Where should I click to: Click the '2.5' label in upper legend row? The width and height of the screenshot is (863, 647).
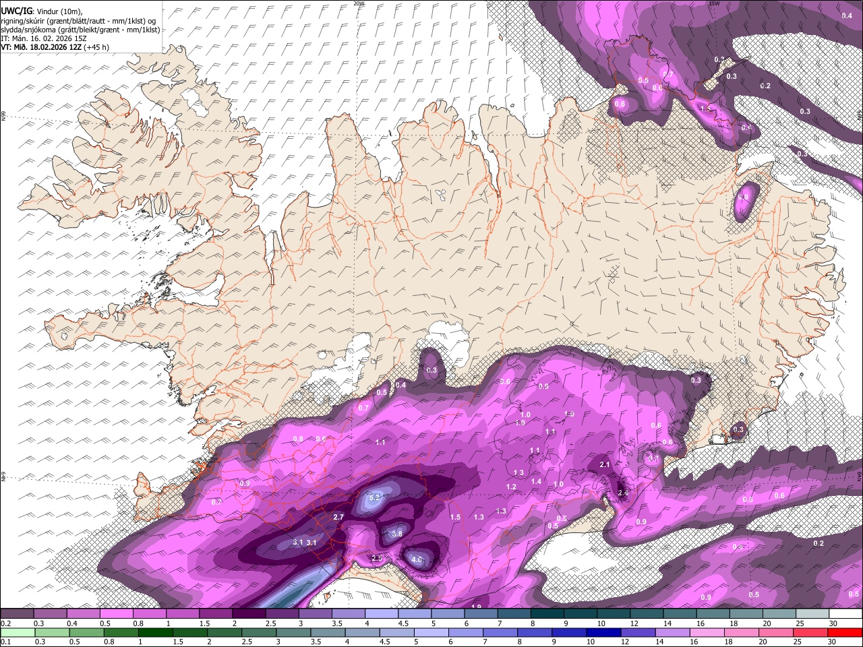coord(270,623)
